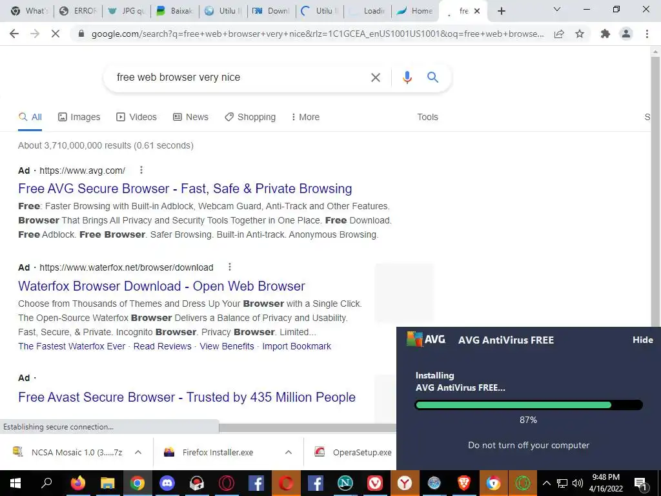Screen dimensions: 661x496
Task: Open 'View Benefits' sitelink
Action: click(x=227, y=346)
